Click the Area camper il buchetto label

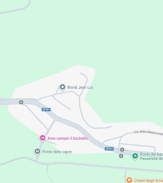(68, 138)
